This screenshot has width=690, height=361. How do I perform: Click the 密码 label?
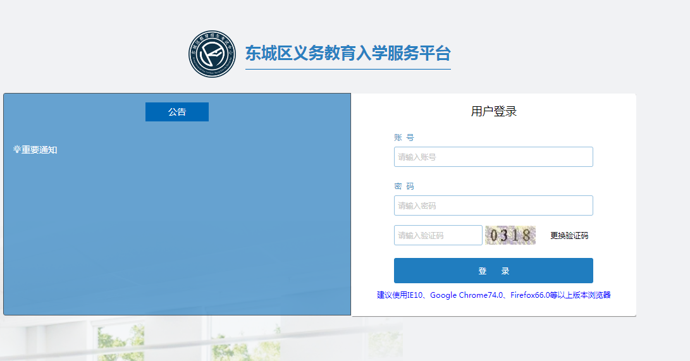(x=404, y=187)
